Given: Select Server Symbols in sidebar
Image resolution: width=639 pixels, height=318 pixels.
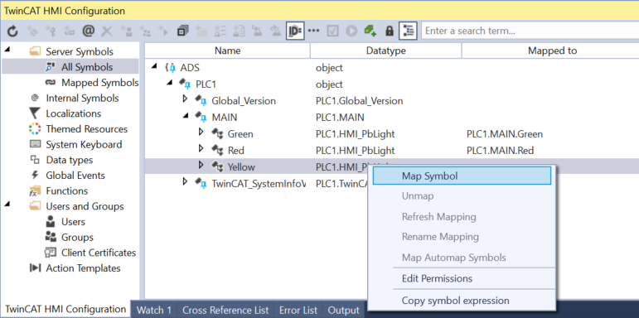Looking at the screenshot, I should point(80,51).
